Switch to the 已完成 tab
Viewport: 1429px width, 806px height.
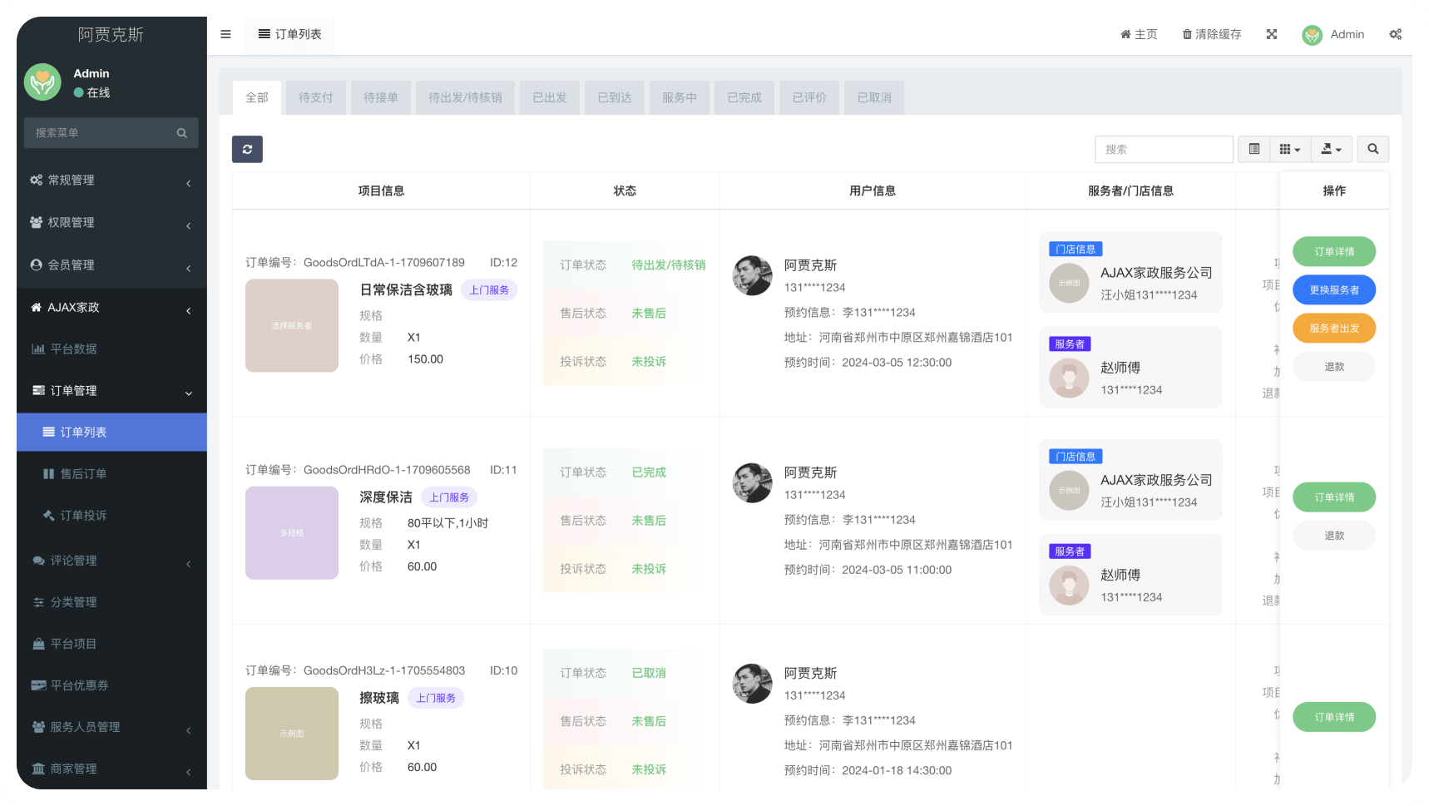coord(744,97)
